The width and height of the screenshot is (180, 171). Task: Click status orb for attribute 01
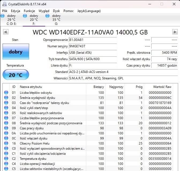(6, 92)
